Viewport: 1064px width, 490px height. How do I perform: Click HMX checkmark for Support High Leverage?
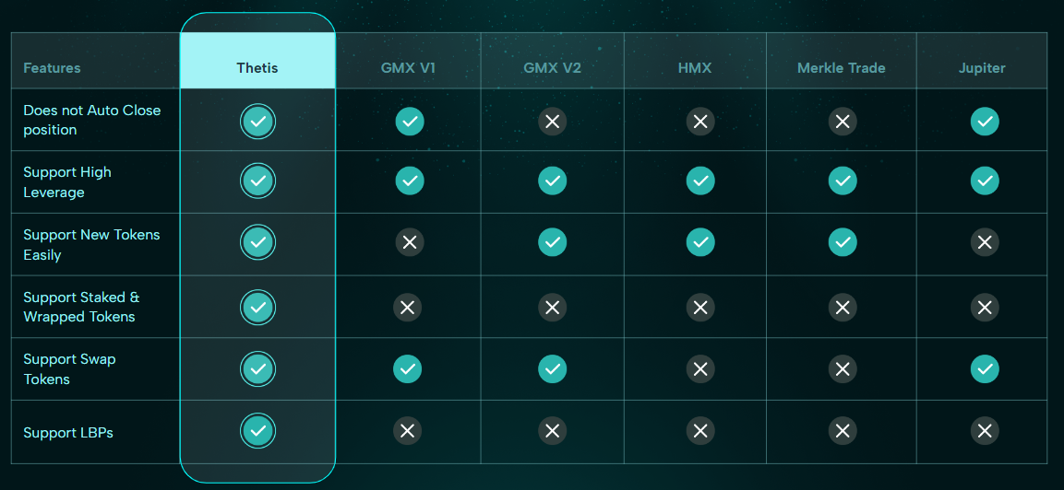point(700,181)
